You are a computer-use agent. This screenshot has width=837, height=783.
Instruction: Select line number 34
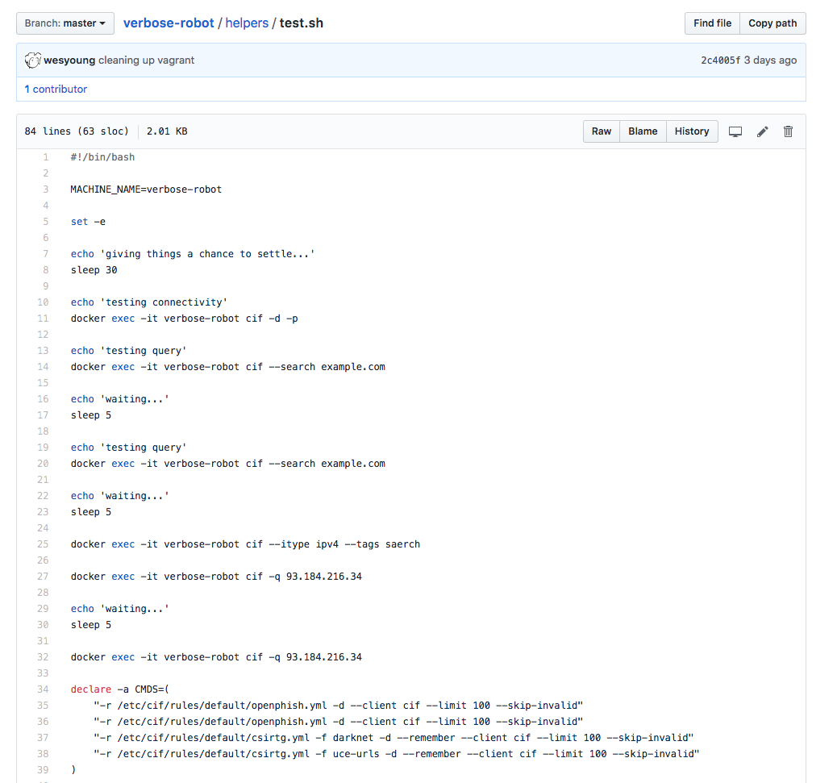[43, 689]
